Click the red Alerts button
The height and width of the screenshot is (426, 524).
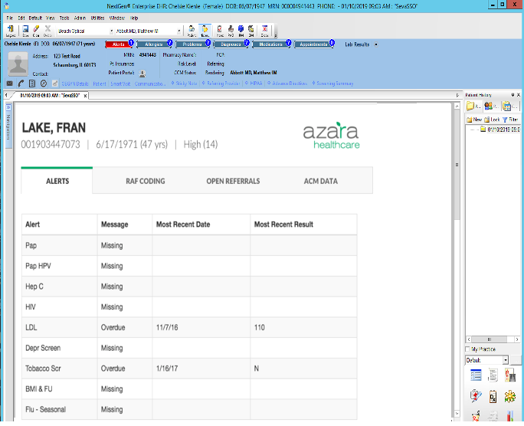click(x=118, y=44)
